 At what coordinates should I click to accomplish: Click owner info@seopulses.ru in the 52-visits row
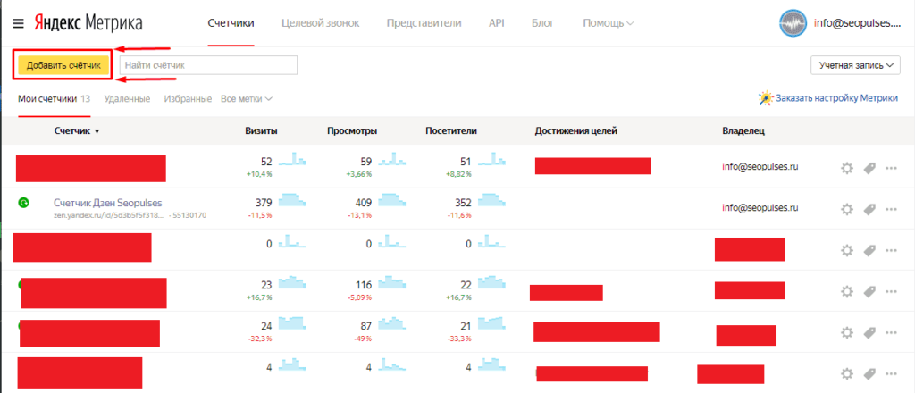click(760, 166)
